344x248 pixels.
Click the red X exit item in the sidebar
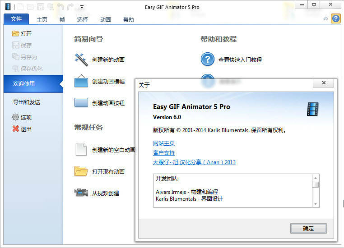click(22, 129)
